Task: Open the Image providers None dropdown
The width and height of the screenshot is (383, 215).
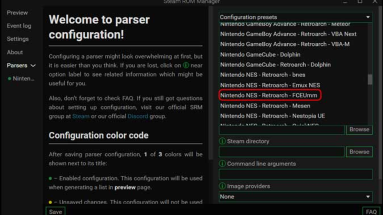Action: tap(296, 197)
